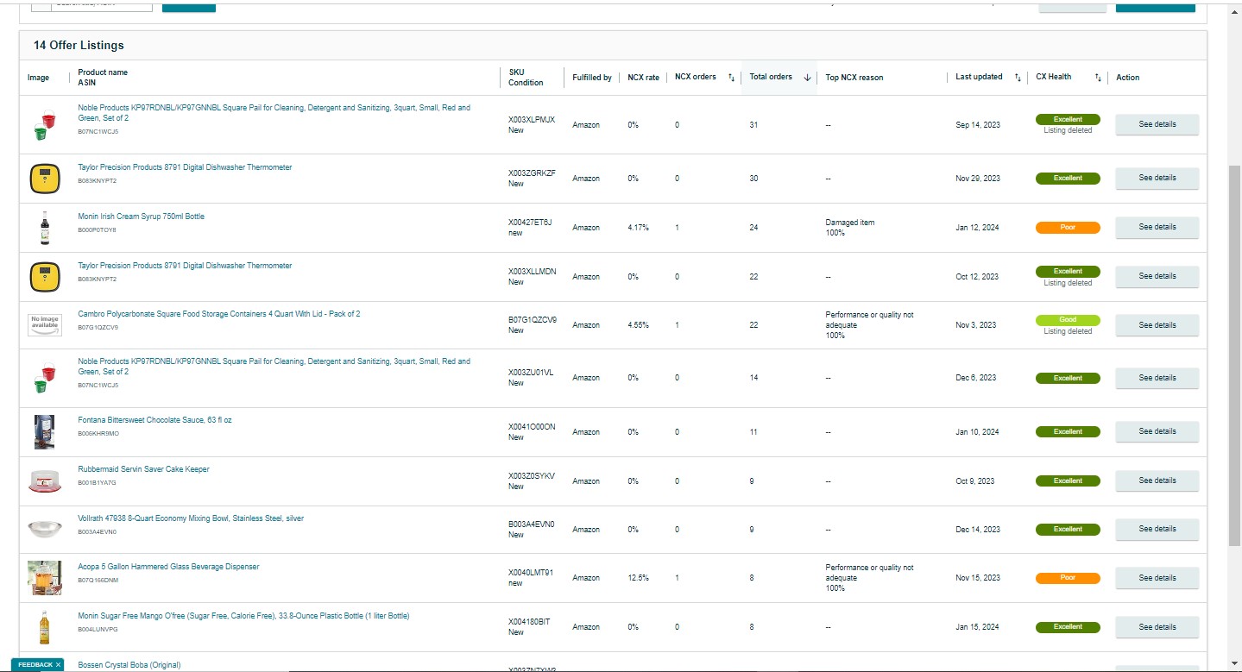Click the 'SKU Condition' column header
Image resolution: width=1242 pixels, height=672 pixels.
pos(526,78)
